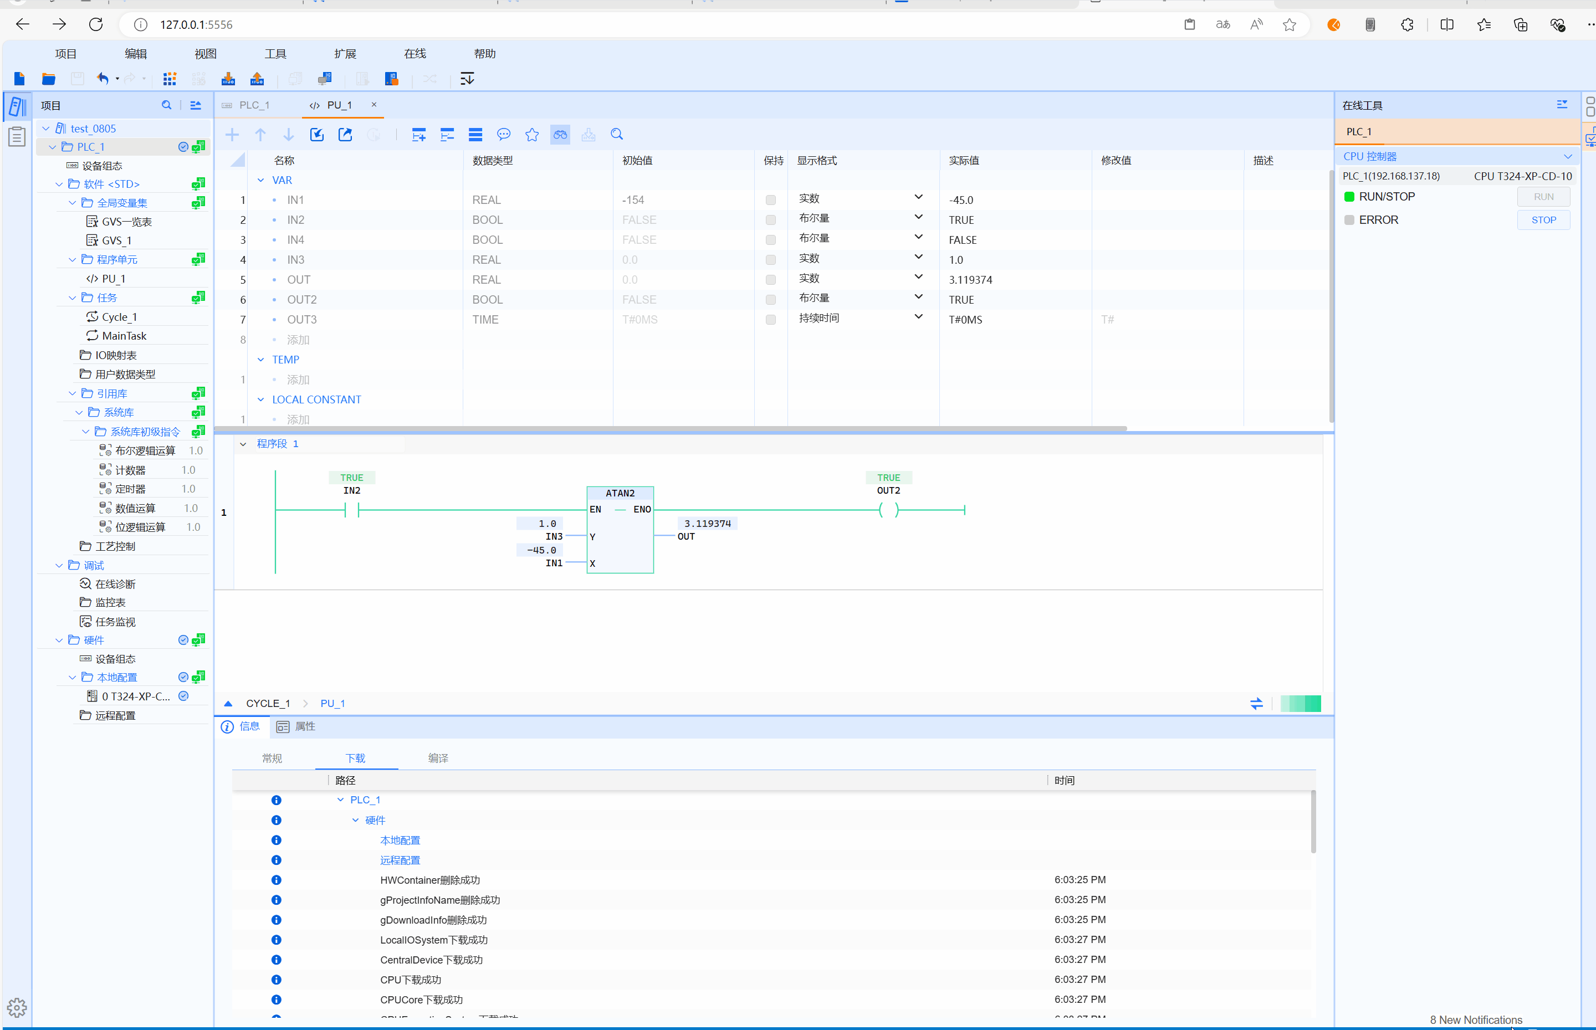
Task: Click the search icon in project panel header
Action: [x=167, y=105]
